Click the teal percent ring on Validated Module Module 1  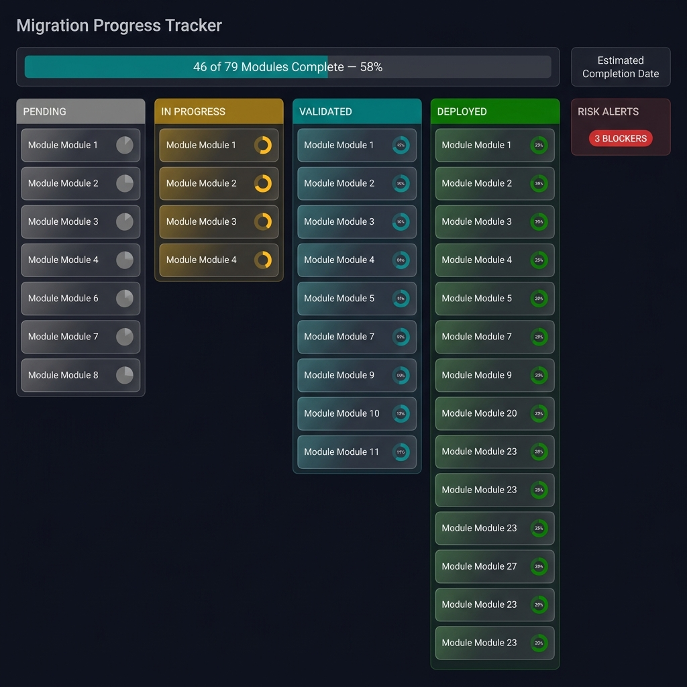coord(401,145)
